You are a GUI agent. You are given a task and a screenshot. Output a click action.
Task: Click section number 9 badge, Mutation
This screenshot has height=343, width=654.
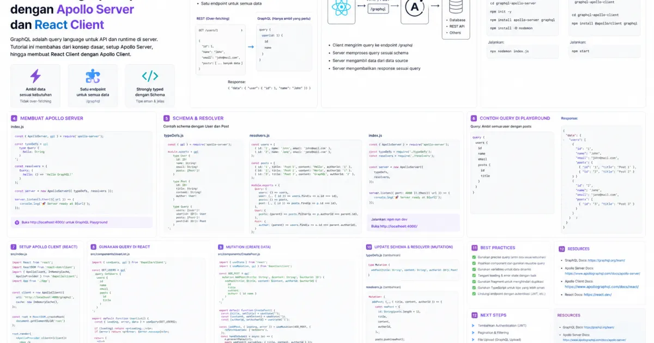coord(221,247)
